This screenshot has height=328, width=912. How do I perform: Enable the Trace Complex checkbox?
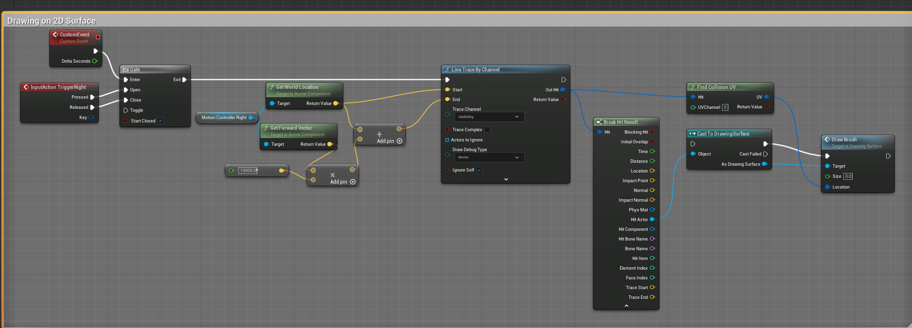(x=487, y=130)
